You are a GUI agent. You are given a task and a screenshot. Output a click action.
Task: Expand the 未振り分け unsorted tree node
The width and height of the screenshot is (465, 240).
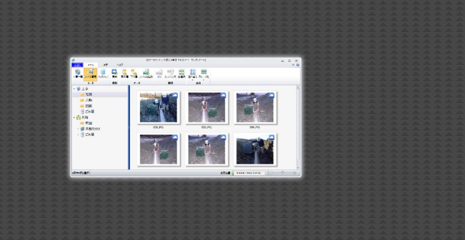tap(78, 129)
